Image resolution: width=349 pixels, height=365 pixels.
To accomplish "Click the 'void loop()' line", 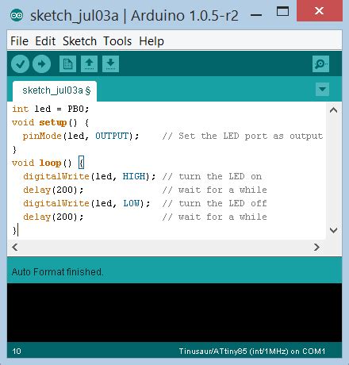I will (48, 163).
